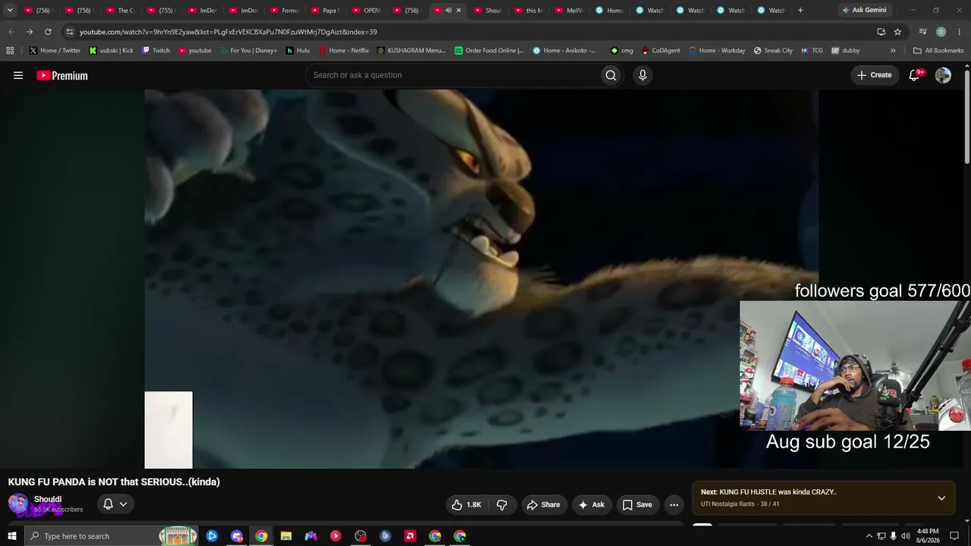Viewport: 971px width, 546px height.
Task: Open the Hulu bookmark
Action: click(x=297, y=51)
